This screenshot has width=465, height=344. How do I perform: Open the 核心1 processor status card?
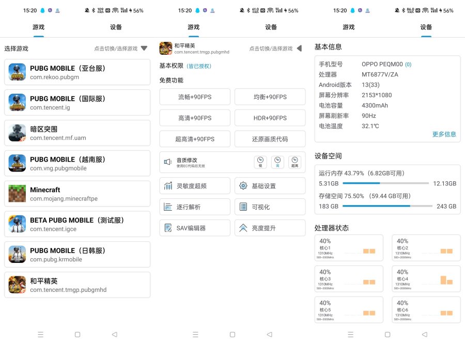[x=349, y=248]
